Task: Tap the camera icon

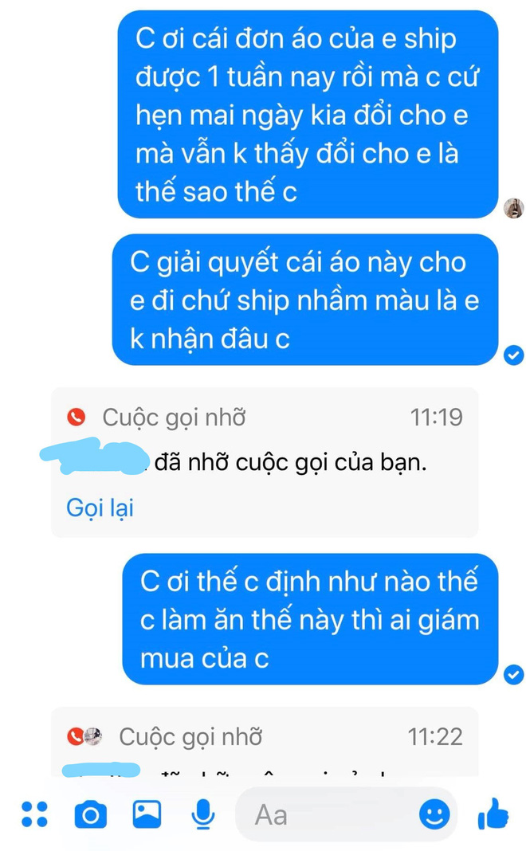Action: (91, 814)
